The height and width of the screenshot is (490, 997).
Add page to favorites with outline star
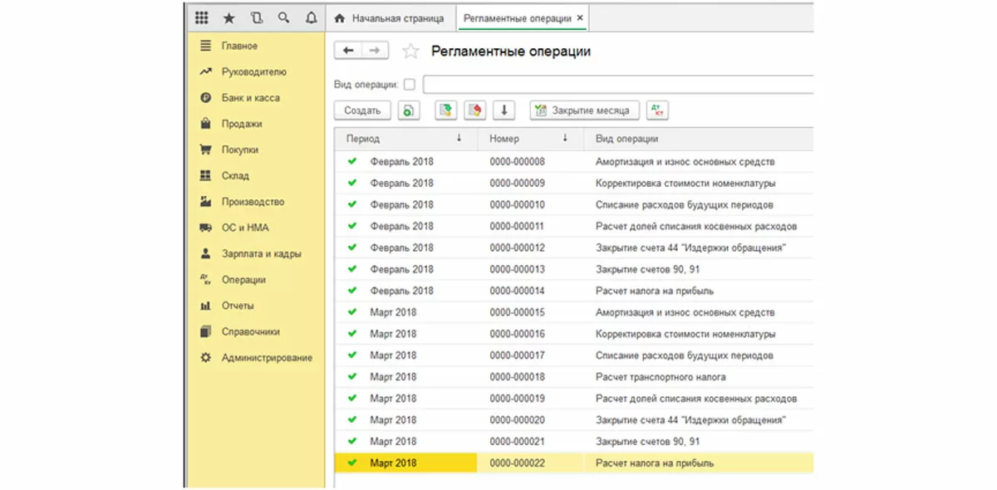tap(410, 51)
